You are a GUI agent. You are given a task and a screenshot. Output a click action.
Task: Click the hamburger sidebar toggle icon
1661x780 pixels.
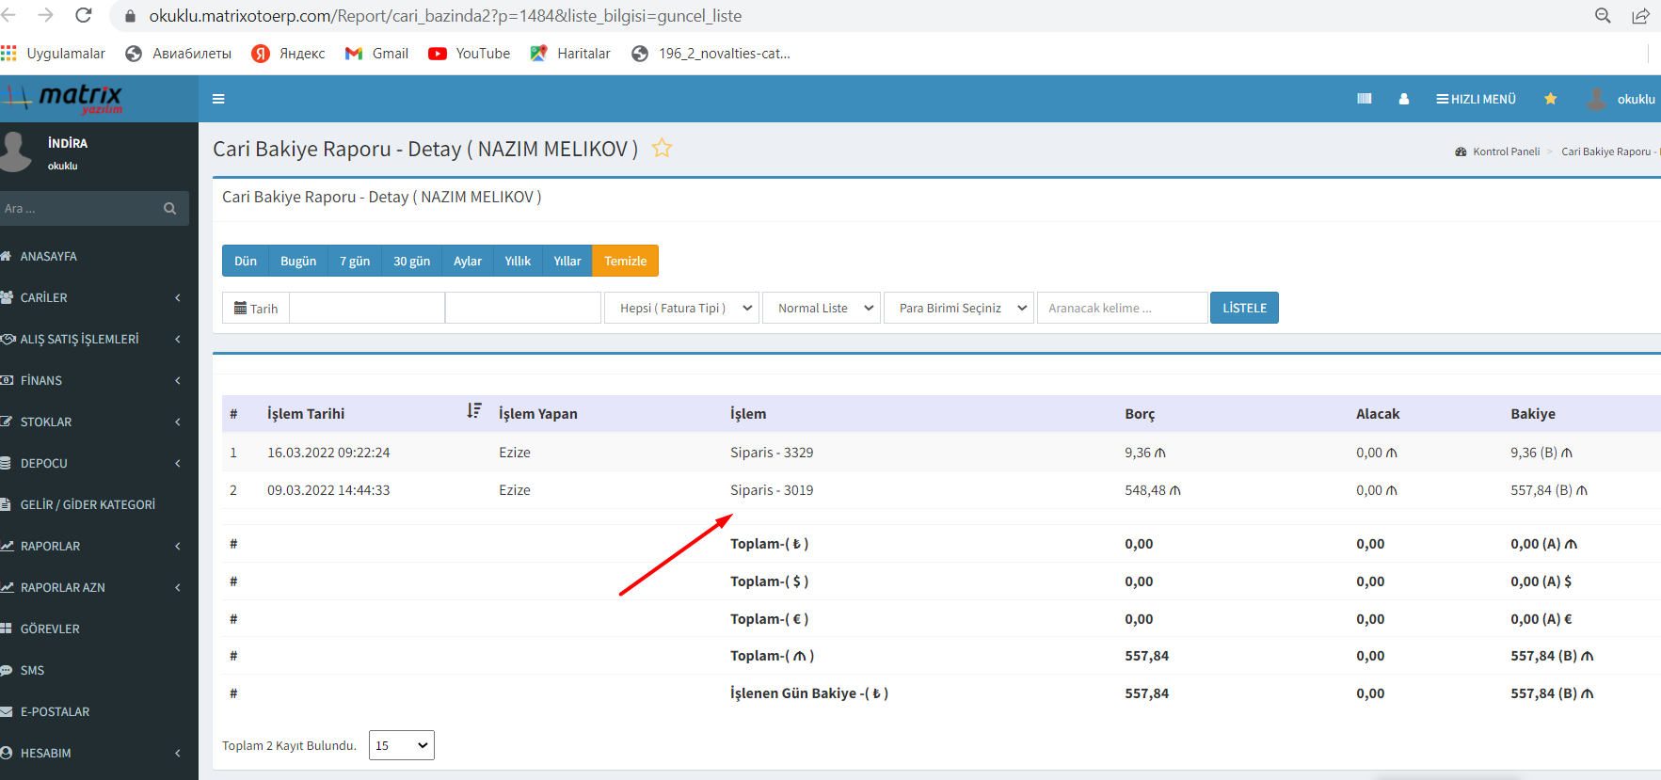pyautogui.click(x=218, y=99)
